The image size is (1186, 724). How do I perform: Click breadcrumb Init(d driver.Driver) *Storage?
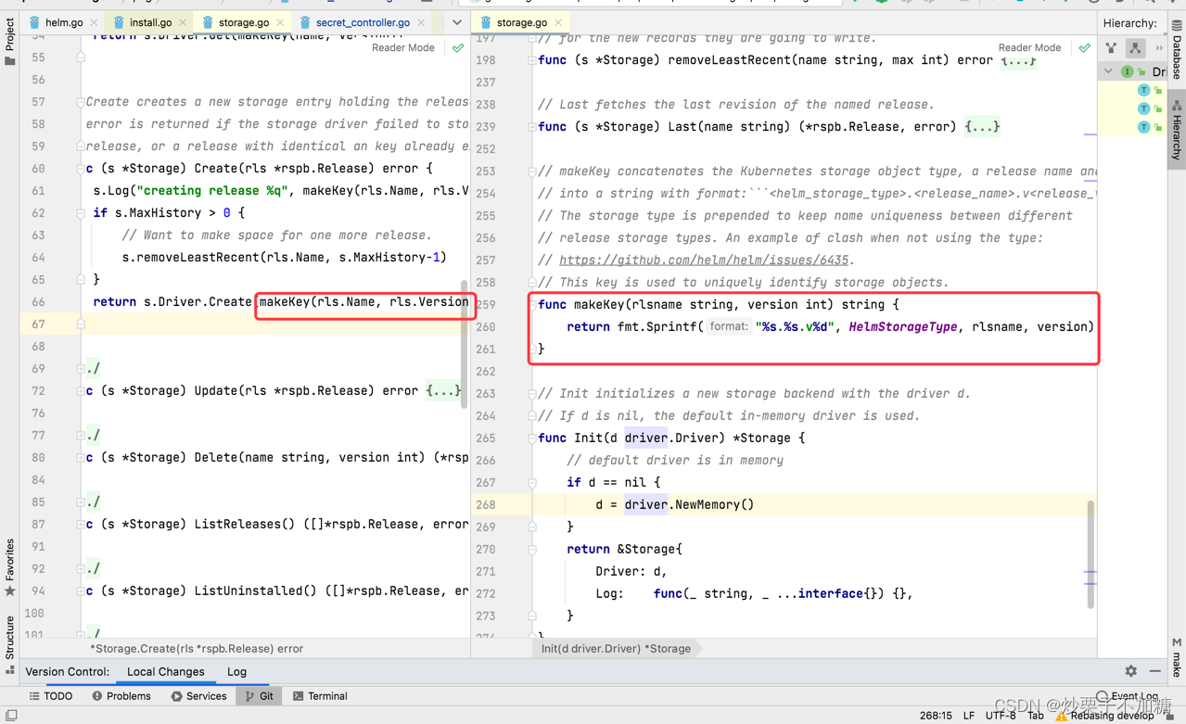[x=616, y=649]
